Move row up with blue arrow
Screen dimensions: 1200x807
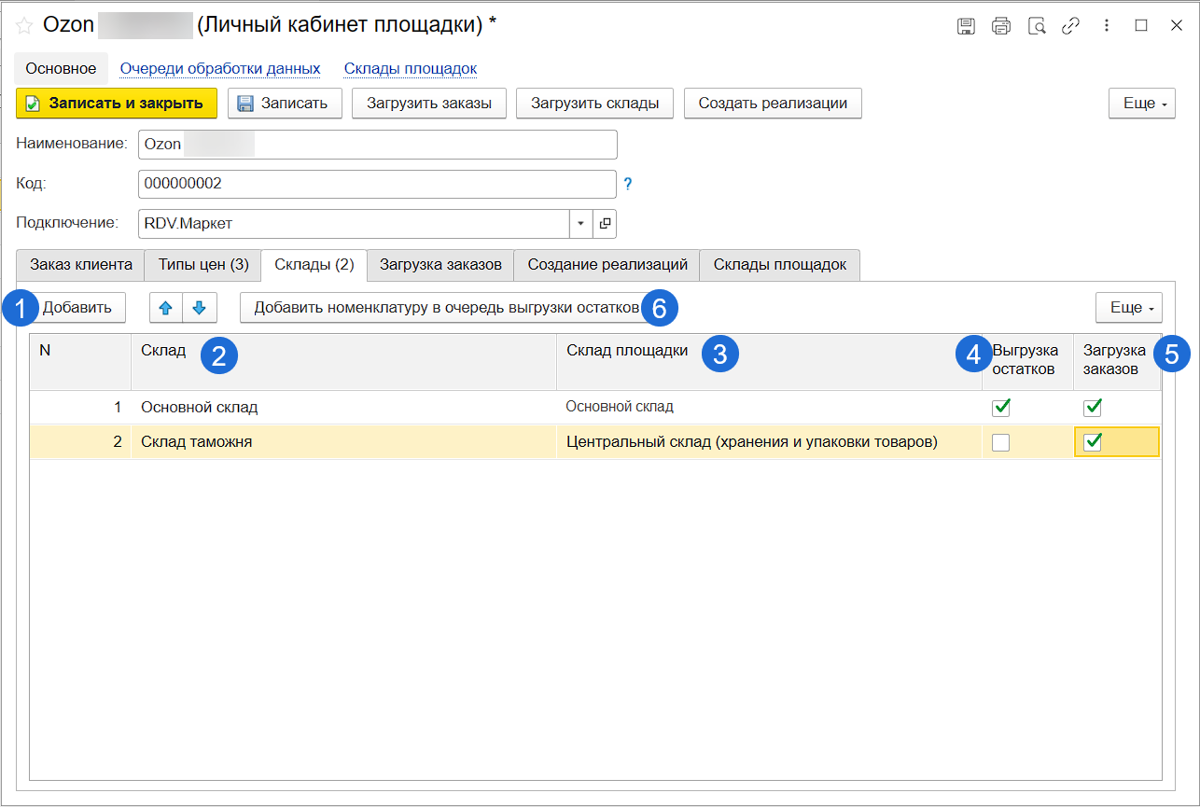pos(166,308)
